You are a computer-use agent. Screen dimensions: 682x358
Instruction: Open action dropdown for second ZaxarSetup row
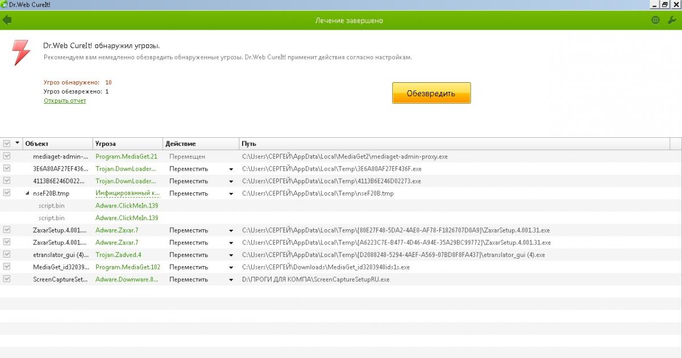[x=231, y=243]
